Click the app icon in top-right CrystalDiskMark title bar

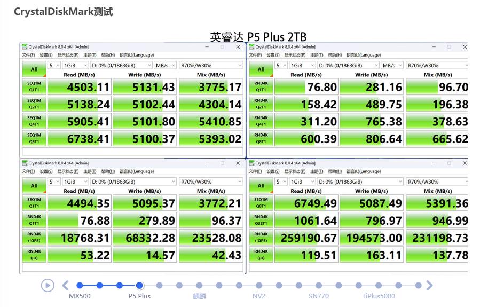(x=251, y=46)
